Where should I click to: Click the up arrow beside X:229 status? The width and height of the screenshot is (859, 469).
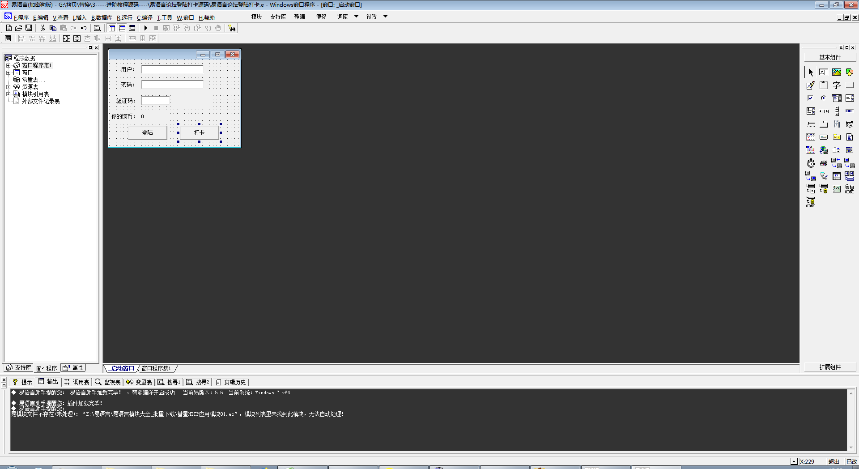[794, 461]
